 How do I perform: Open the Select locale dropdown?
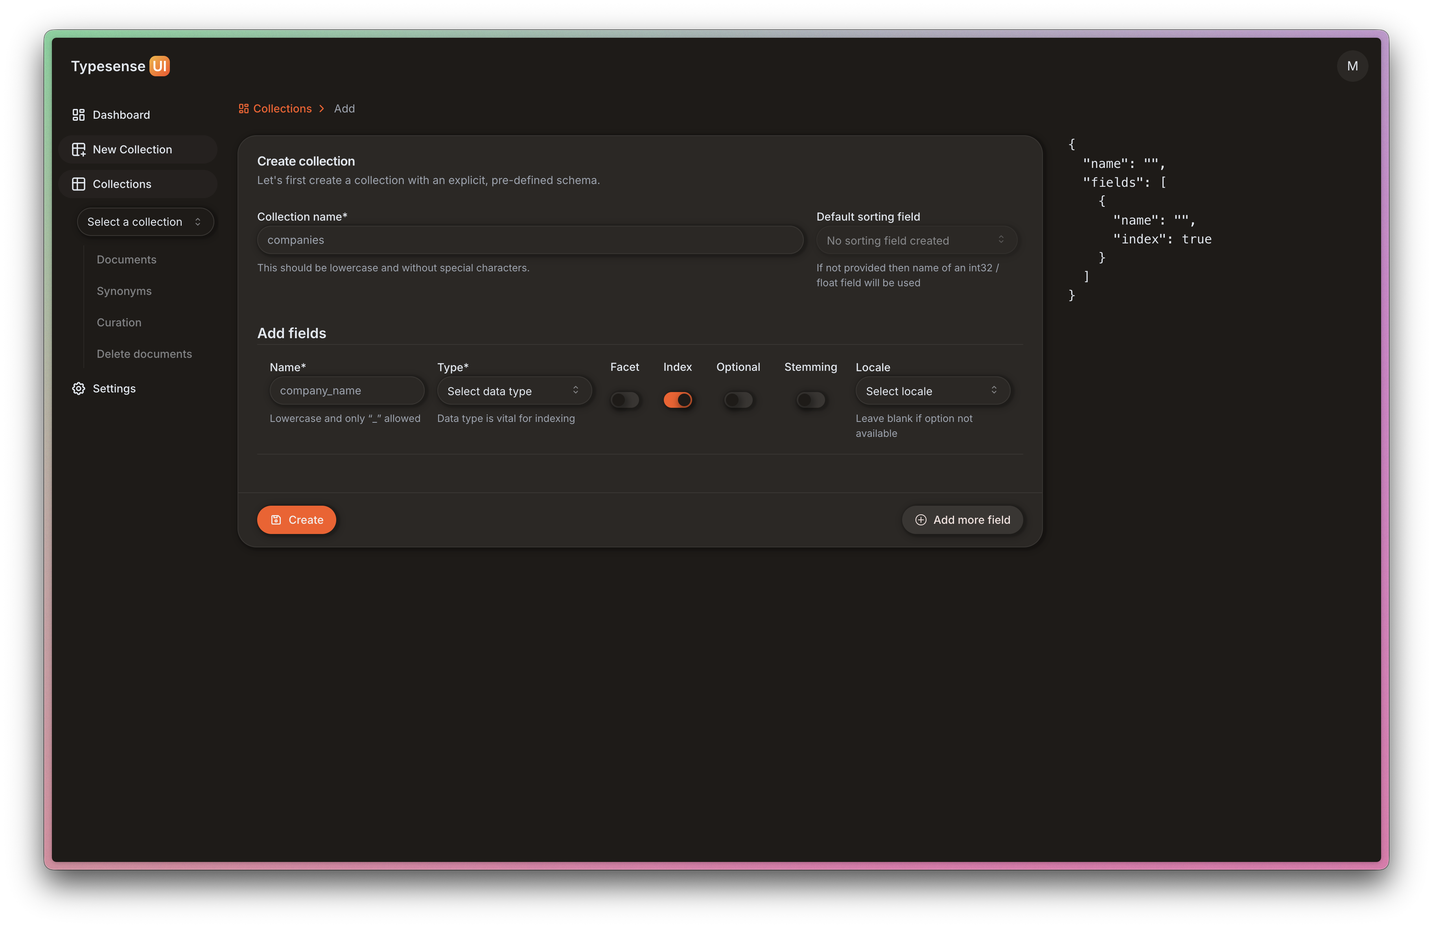tap(933, 391)
